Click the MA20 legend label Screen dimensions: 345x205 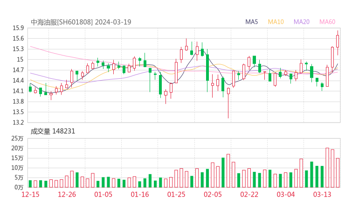point(302,22)
